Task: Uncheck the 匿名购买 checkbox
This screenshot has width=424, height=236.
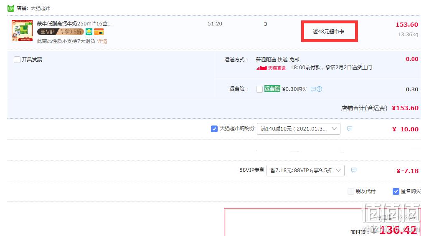Action: pos(396,191)
